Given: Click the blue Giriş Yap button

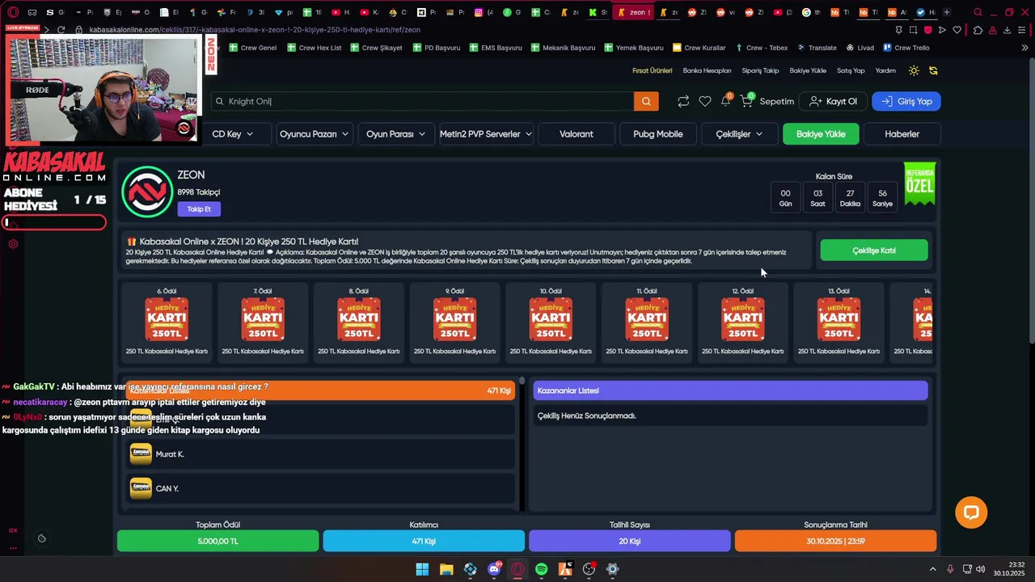Looking at the screenshot, I should click(906, 101).
